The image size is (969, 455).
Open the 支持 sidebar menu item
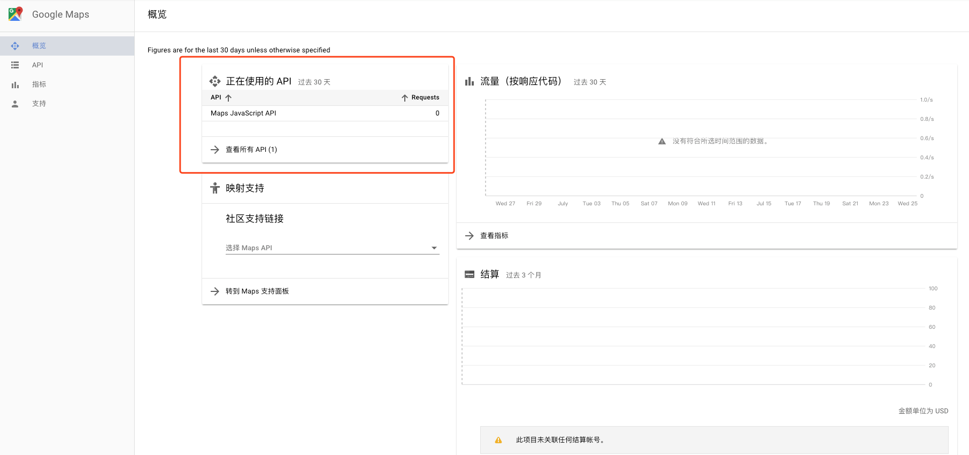tap(67, 104)
